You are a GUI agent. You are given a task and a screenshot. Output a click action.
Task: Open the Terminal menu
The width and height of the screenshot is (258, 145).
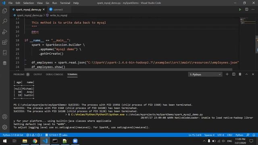(65, 3)
